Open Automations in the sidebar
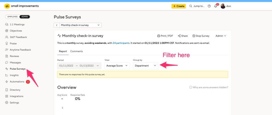 point(17,82)
